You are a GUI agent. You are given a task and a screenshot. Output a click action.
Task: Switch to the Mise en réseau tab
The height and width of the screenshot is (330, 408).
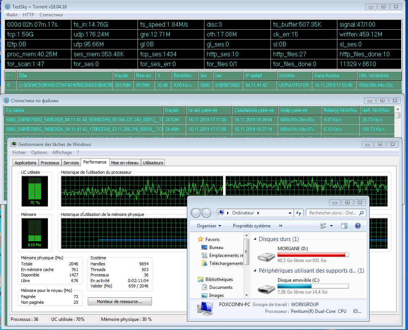pos(125,163)
